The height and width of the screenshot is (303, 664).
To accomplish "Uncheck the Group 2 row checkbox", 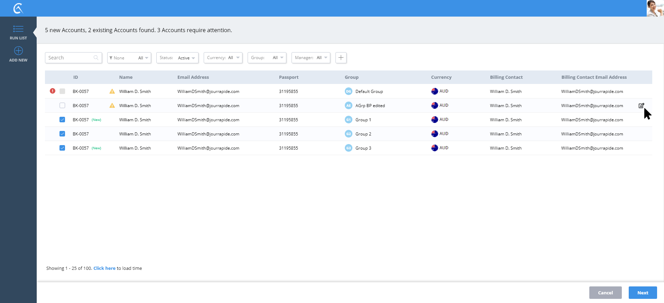I will [62, 134].
